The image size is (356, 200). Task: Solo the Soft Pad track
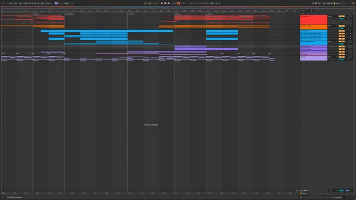coord(347,31)
